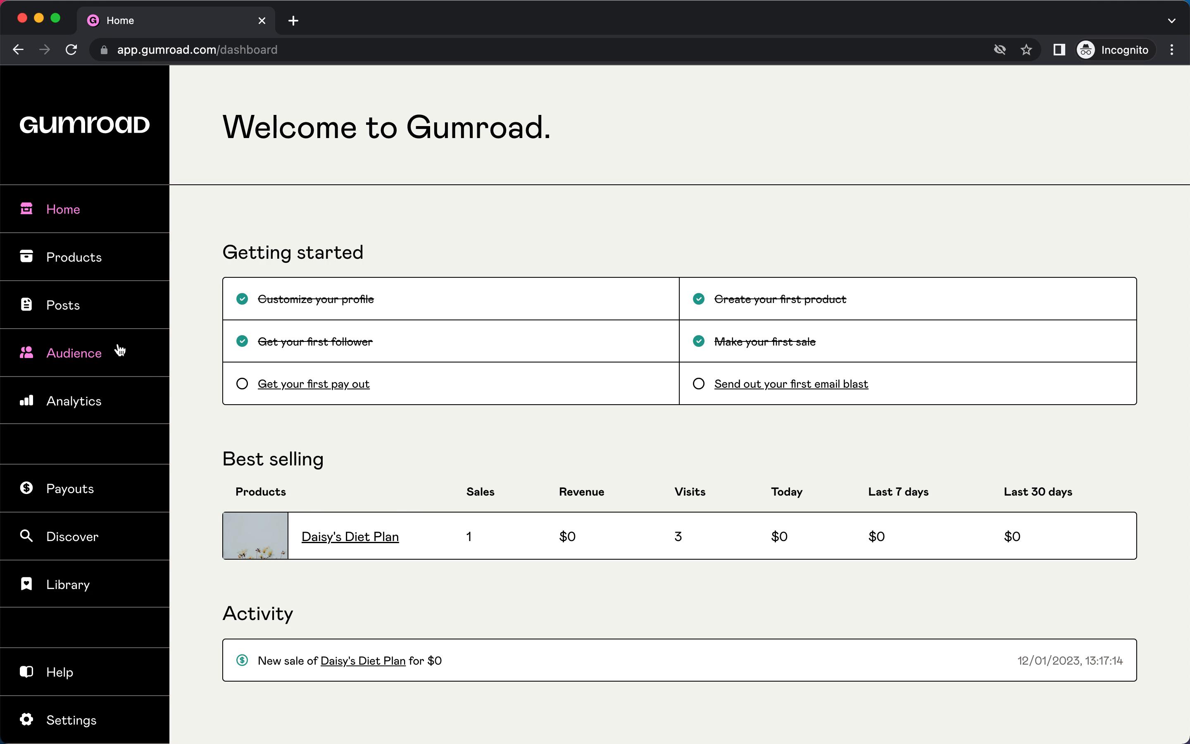Viewport: 1190px width, 744px height.
Task: Select the Audience section
Action: (74, 352)
